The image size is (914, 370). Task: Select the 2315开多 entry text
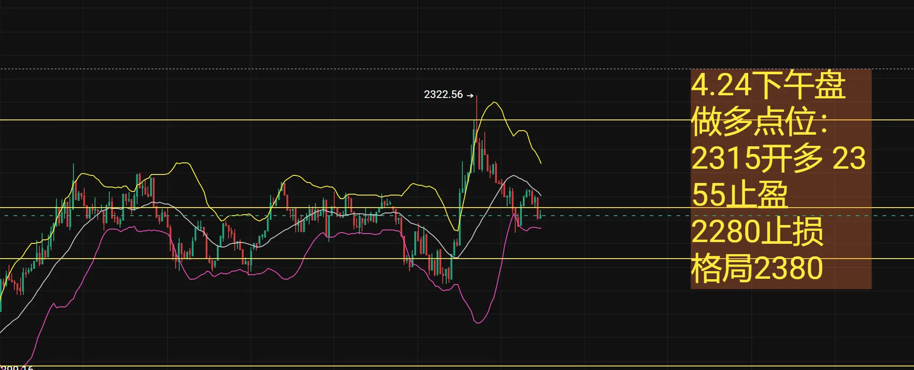click(x=757, y=158)
